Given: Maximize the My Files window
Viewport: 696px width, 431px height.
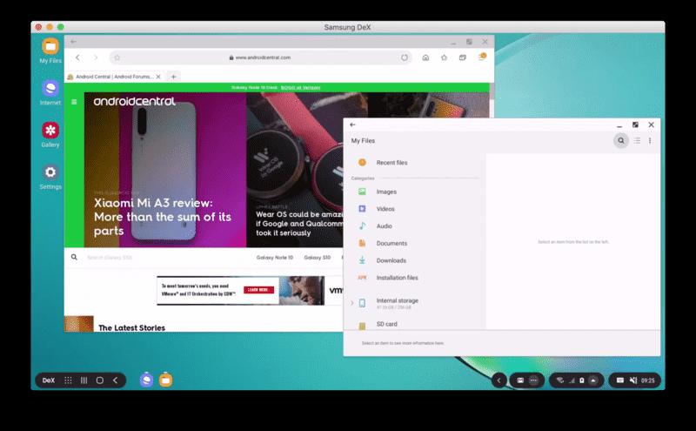Looking at the screenshot, I should point(635,125).
